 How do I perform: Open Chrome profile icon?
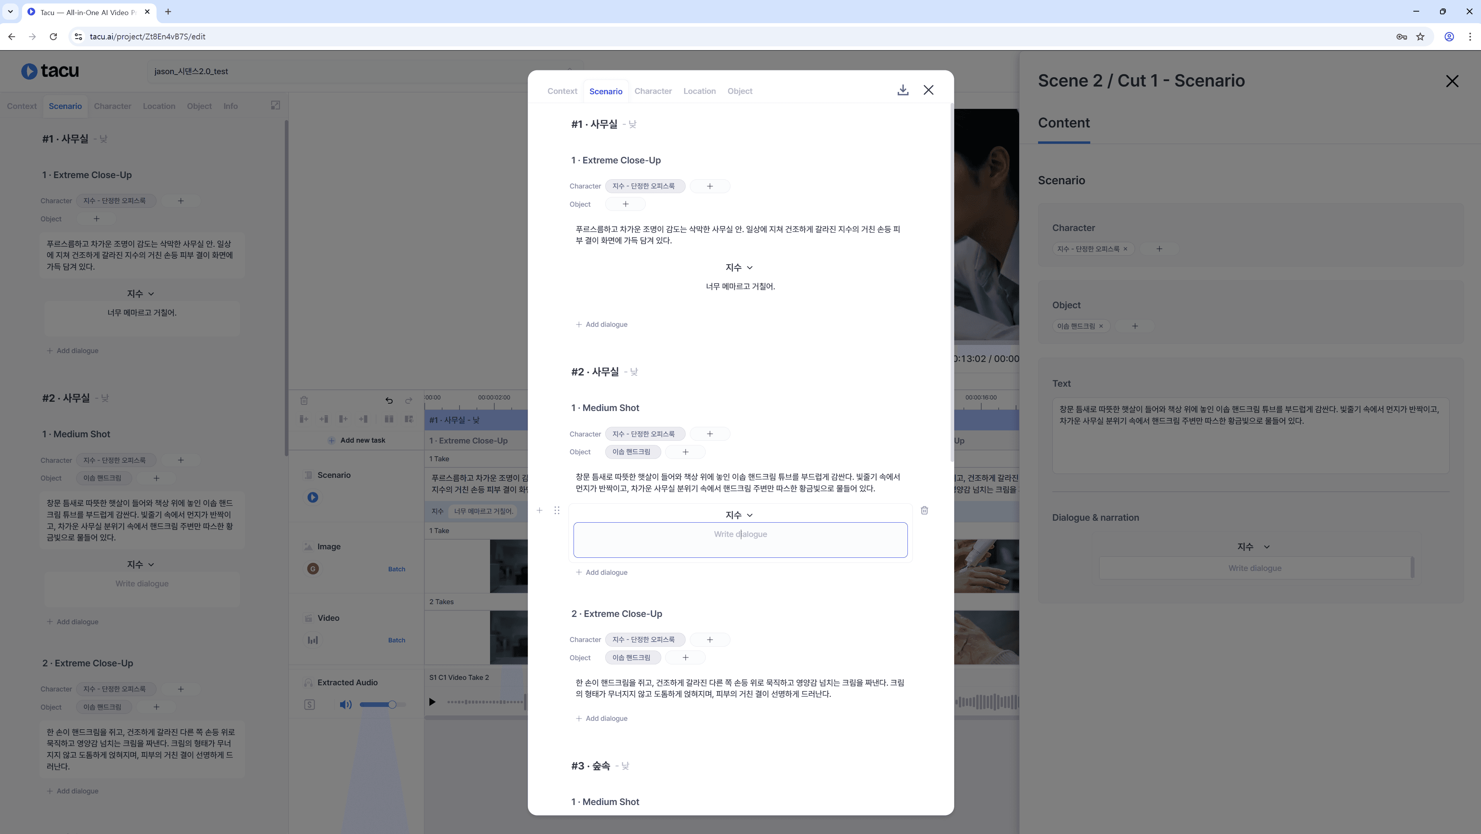[x=1449, y=37]
